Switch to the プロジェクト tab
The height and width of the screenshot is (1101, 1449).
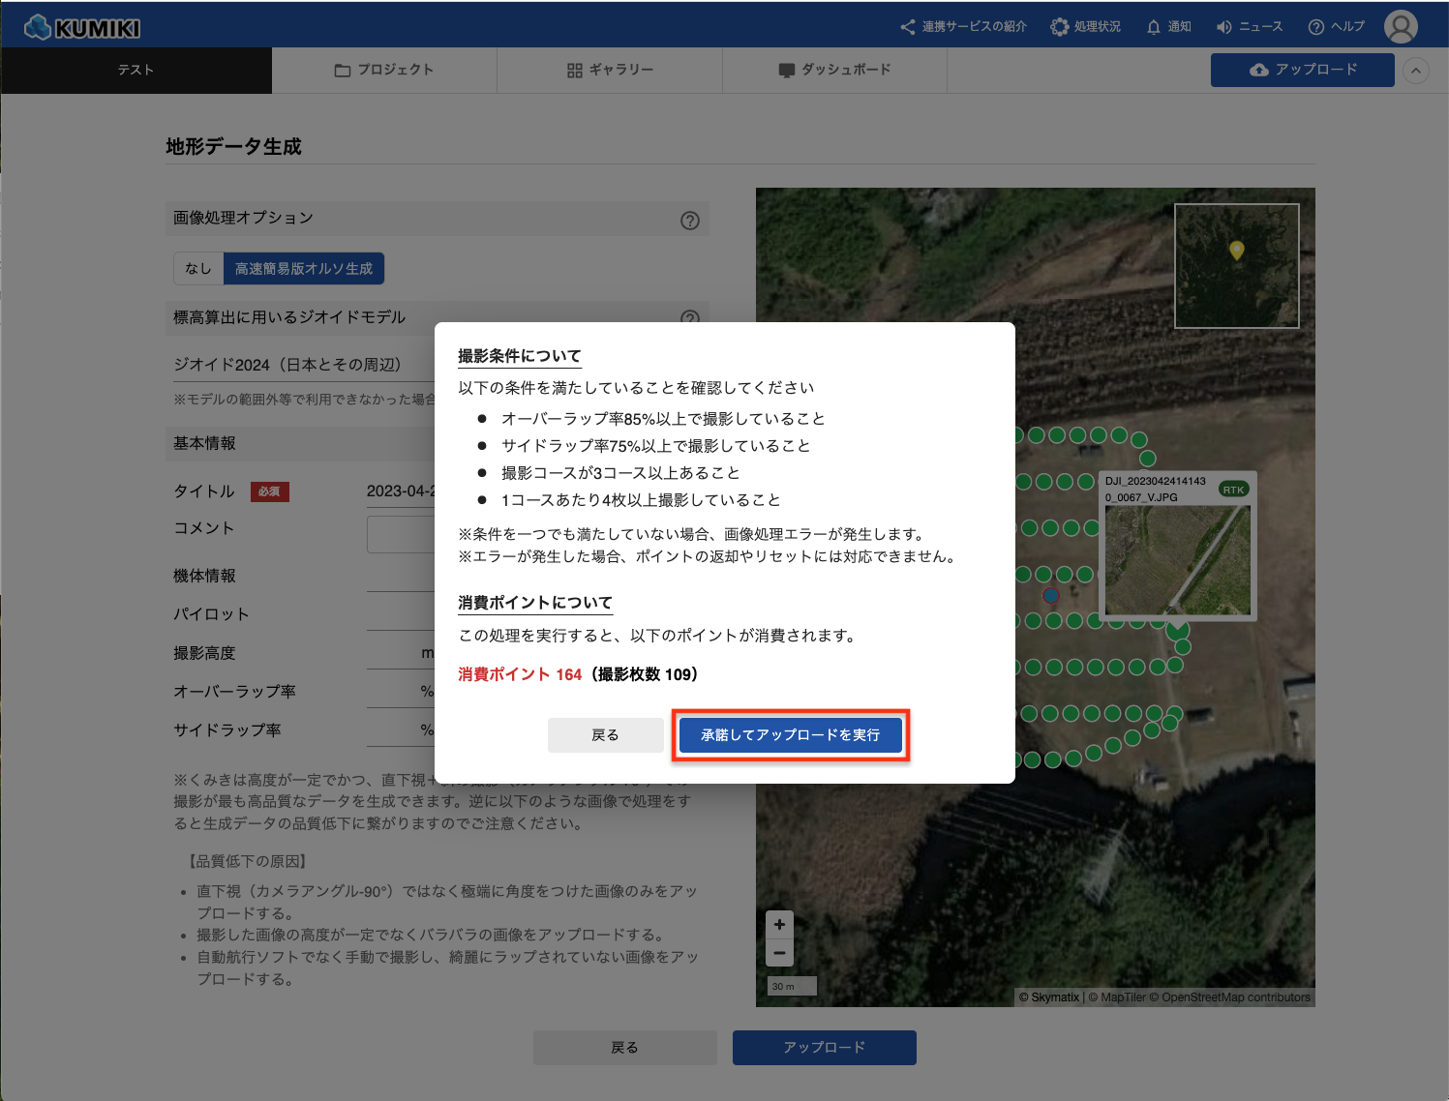click(384, 71)
